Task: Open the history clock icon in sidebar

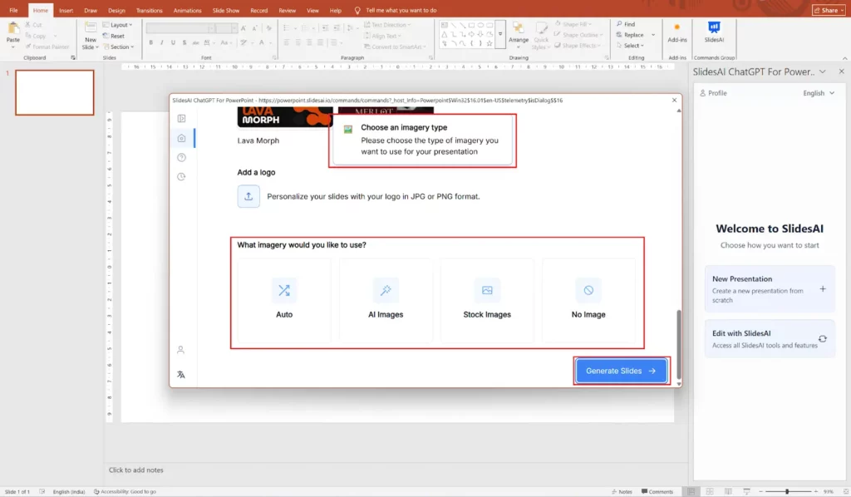Action: coord(182,176)
